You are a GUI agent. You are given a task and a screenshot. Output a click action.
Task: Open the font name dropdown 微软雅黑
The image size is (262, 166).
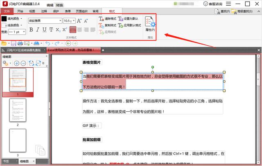[44, 20]
